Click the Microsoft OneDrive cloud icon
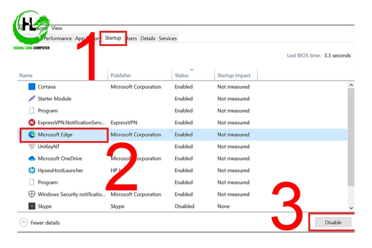372x248 pixels. pos(32,158)
